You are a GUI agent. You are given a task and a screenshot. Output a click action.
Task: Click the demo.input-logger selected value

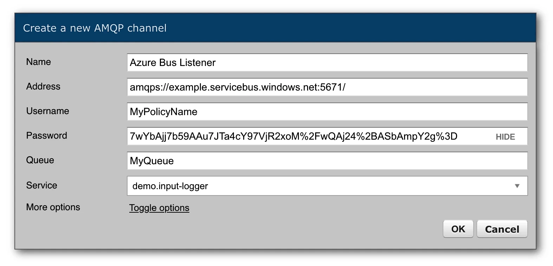point(170,186)
